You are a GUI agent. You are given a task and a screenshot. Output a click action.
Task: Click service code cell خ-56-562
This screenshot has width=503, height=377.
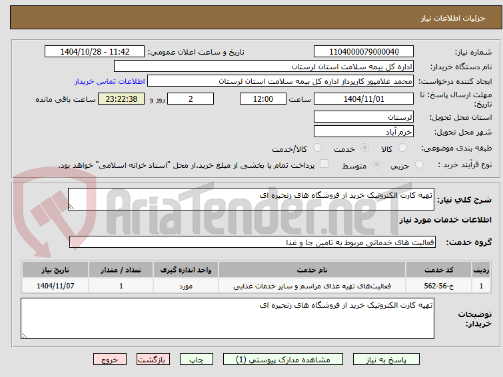[x=438, y=286]
